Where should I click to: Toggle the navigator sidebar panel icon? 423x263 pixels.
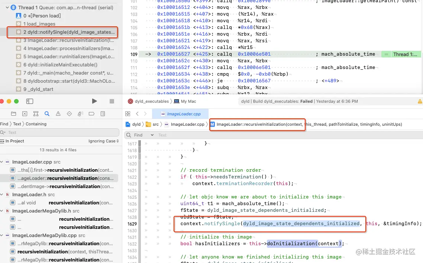(x=30, y=101)
